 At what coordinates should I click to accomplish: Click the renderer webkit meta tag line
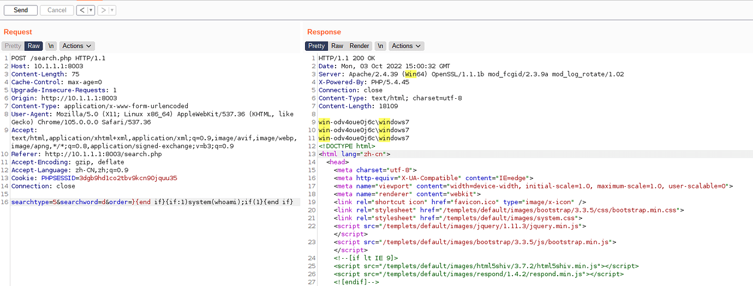tap(407, 194)
